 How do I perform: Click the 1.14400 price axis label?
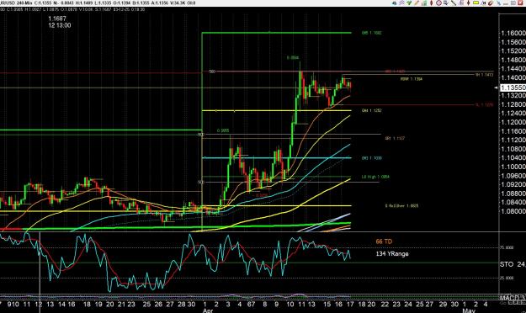(513, 68)
